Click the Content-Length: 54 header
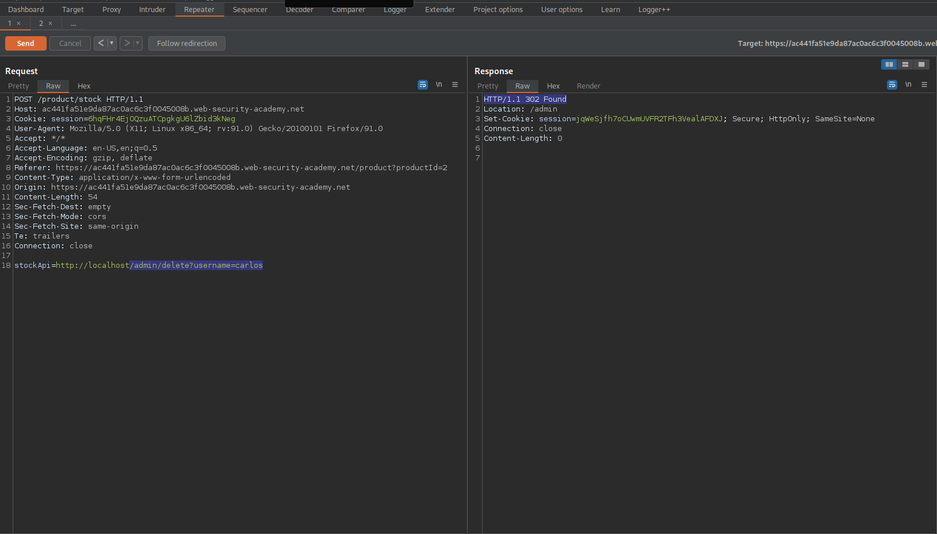This screenshot has width=937, height=534. coord(56,197)
